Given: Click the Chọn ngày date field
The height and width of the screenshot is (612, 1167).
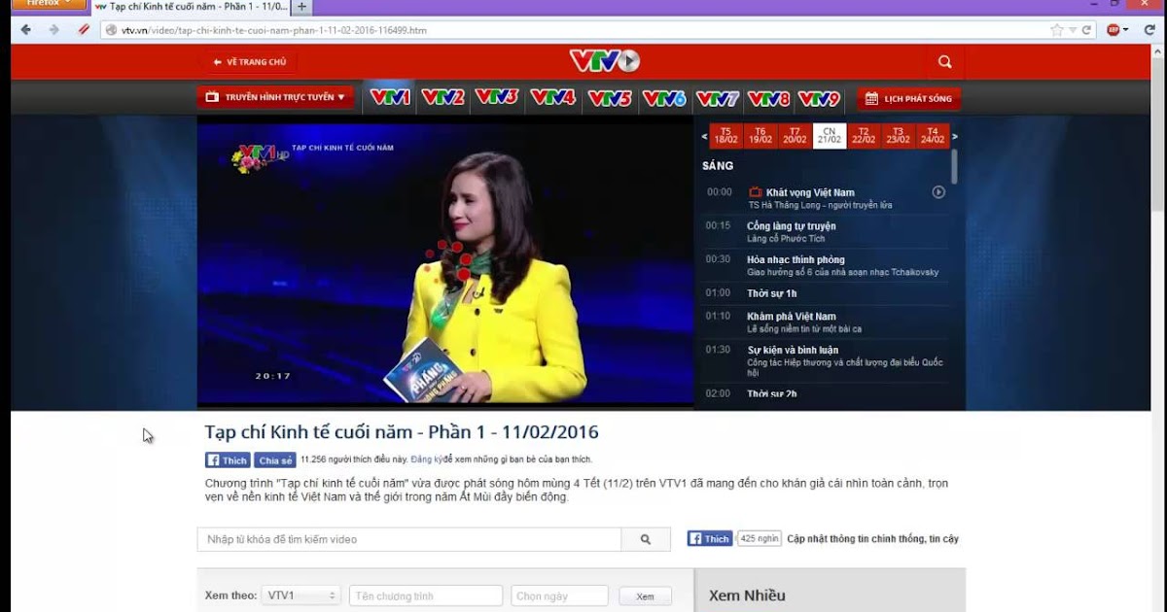Looking at the screenshot, I should [559, 595].
